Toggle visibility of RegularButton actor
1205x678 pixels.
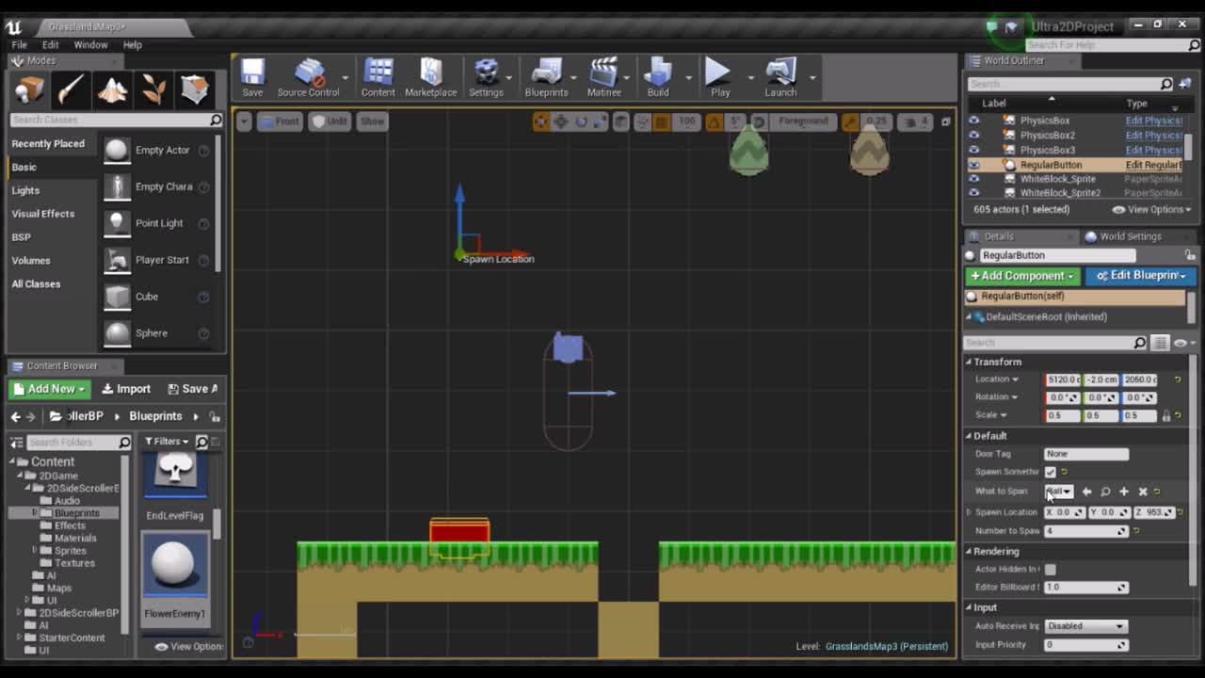pyautogui.click(x=973, y=165)
